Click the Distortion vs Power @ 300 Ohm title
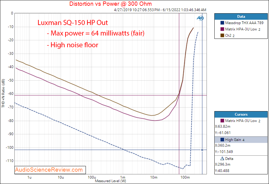This screenshot has width=269, height=184. (110, 4)
